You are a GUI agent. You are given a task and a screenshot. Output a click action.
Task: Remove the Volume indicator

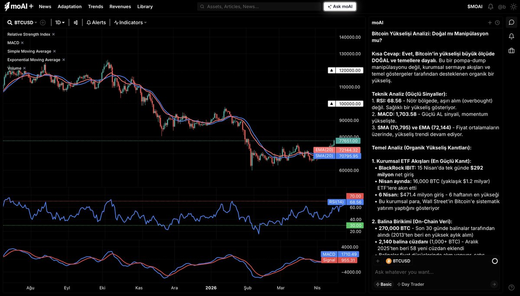tap(24, 68)
